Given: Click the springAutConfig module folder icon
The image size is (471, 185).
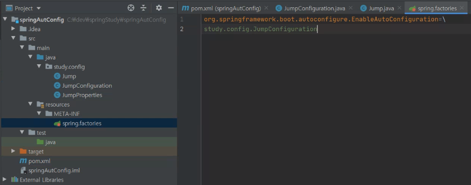Looking at the screenshot, I should 15,20.
